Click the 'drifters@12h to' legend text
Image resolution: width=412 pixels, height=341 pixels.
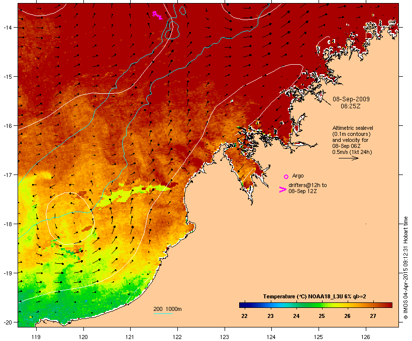tap(307, 185)
